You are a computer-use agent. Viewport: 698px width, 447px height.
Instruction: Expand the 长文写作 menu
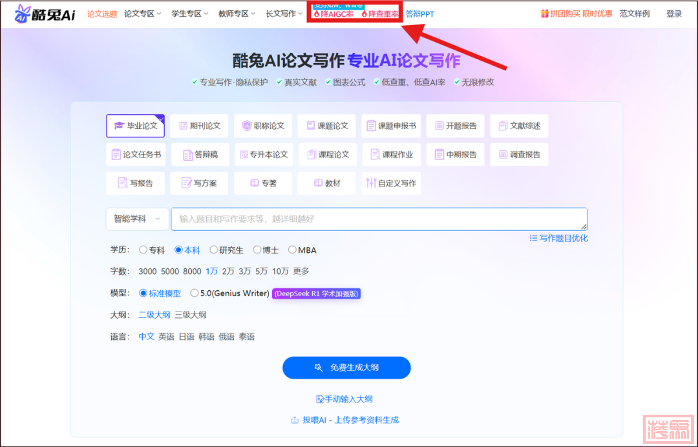coord(284,14)
